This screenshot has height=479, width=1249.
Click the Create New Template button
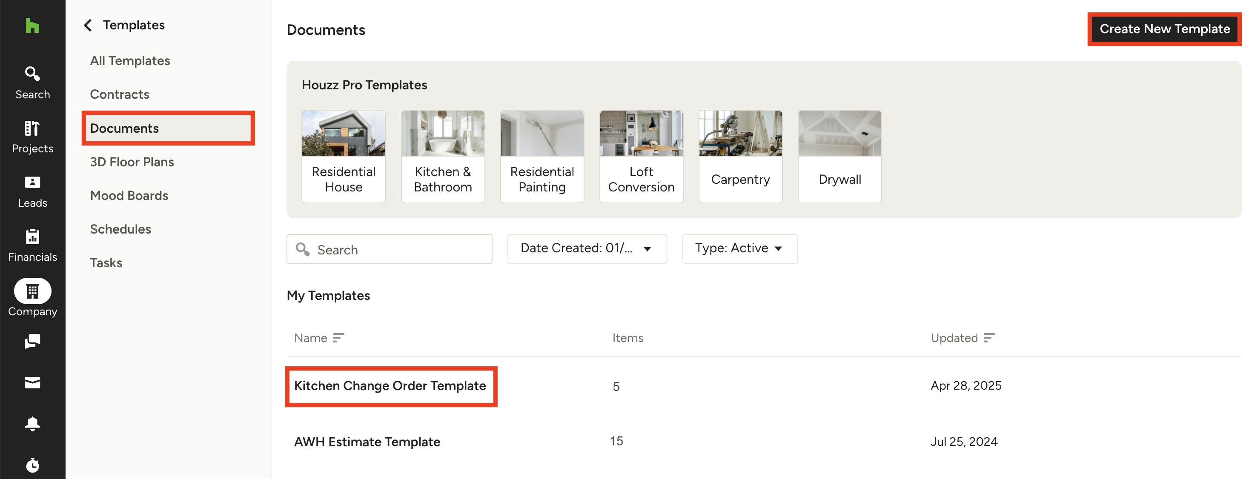[x=1165, y=29]
